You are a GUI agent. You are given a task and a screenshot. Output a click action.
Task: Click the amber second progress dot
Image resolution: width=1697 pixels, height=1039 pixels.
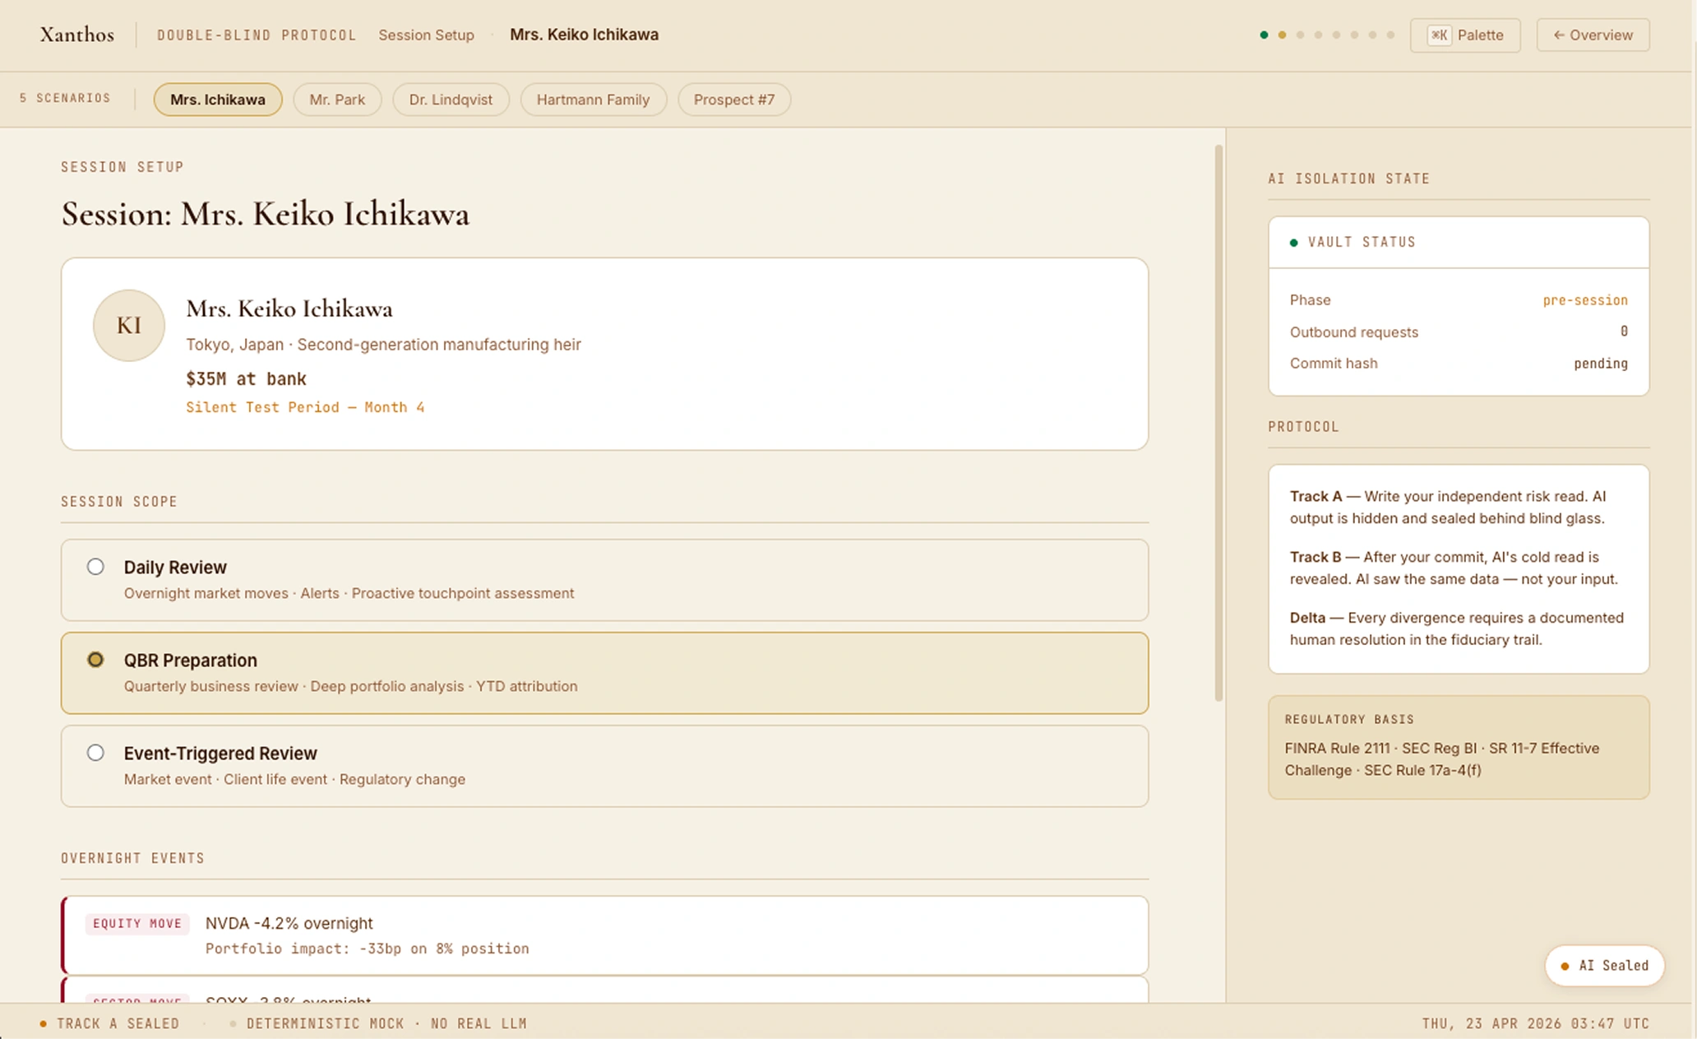point(1282,35)
